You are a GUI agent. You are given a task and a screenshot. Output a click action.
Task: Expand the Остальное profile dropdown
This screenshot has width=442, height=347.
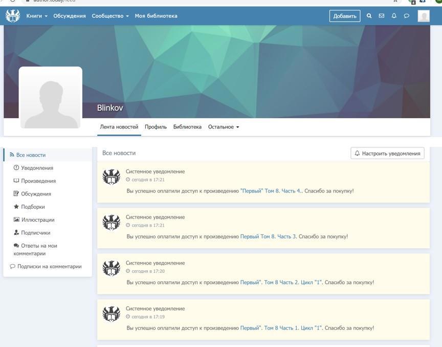[223, 127]
